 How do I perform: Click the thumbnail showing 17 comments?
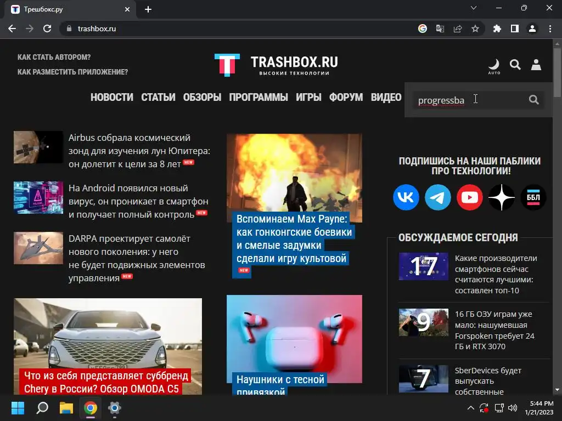pyautogui.click(x=423, y=266)
